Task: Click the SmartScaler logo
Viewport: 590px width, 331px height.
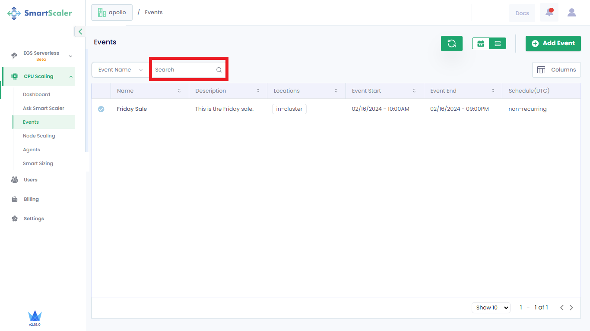Action: click(40, 13)
